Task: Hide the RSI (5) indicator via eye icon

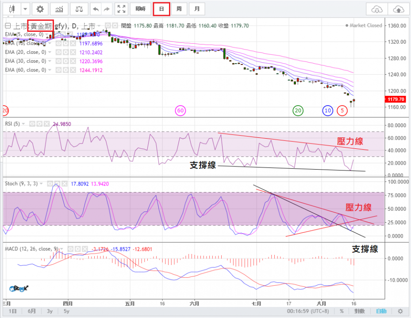Action: [32, 124]
